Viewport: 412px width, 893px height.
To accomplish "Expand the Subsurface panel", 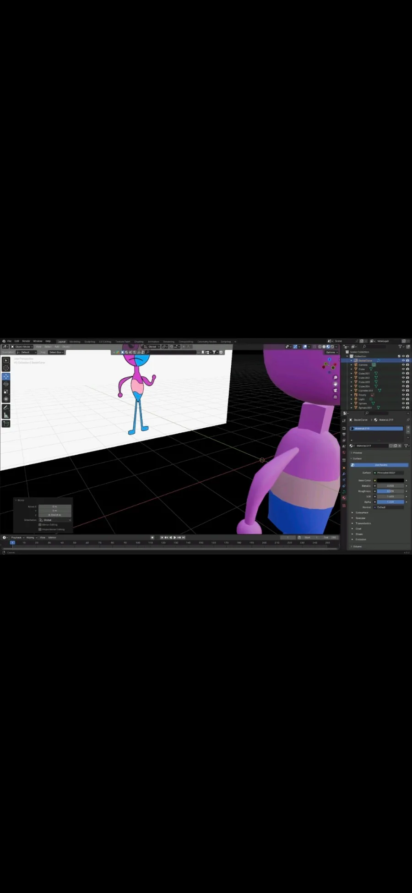I will pos(362,512).
